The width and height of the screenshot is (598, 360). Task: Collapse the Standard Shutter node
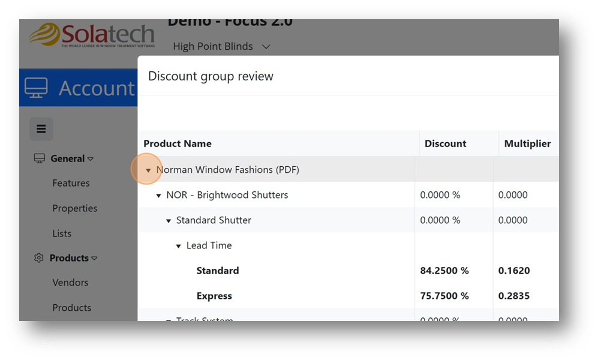168,221
